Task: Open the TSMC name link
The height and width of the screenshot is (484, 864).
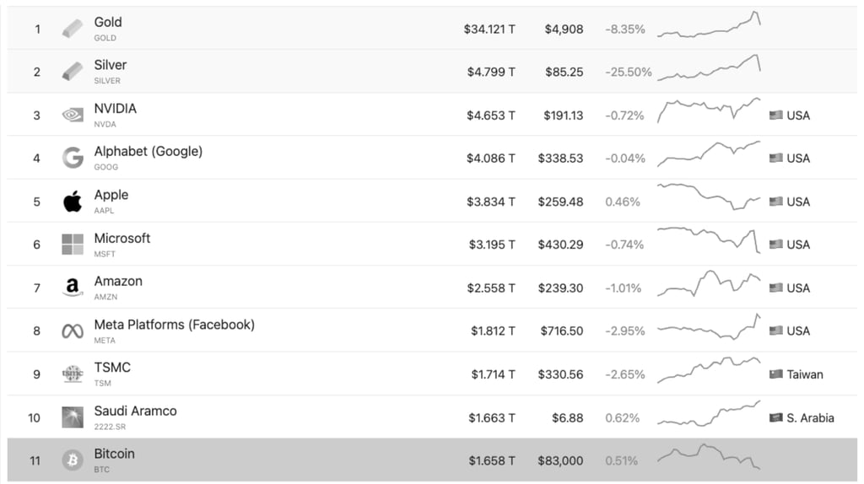Action: tap(112, 368)
